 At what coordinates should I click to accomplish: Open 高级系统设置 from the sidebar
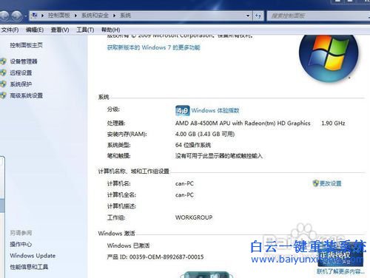(x=27, y=95)
